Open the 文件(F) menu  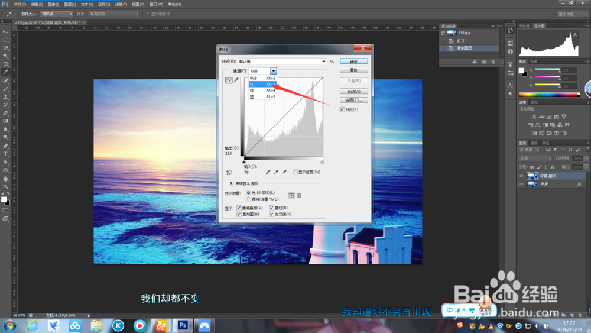point(20,4)
